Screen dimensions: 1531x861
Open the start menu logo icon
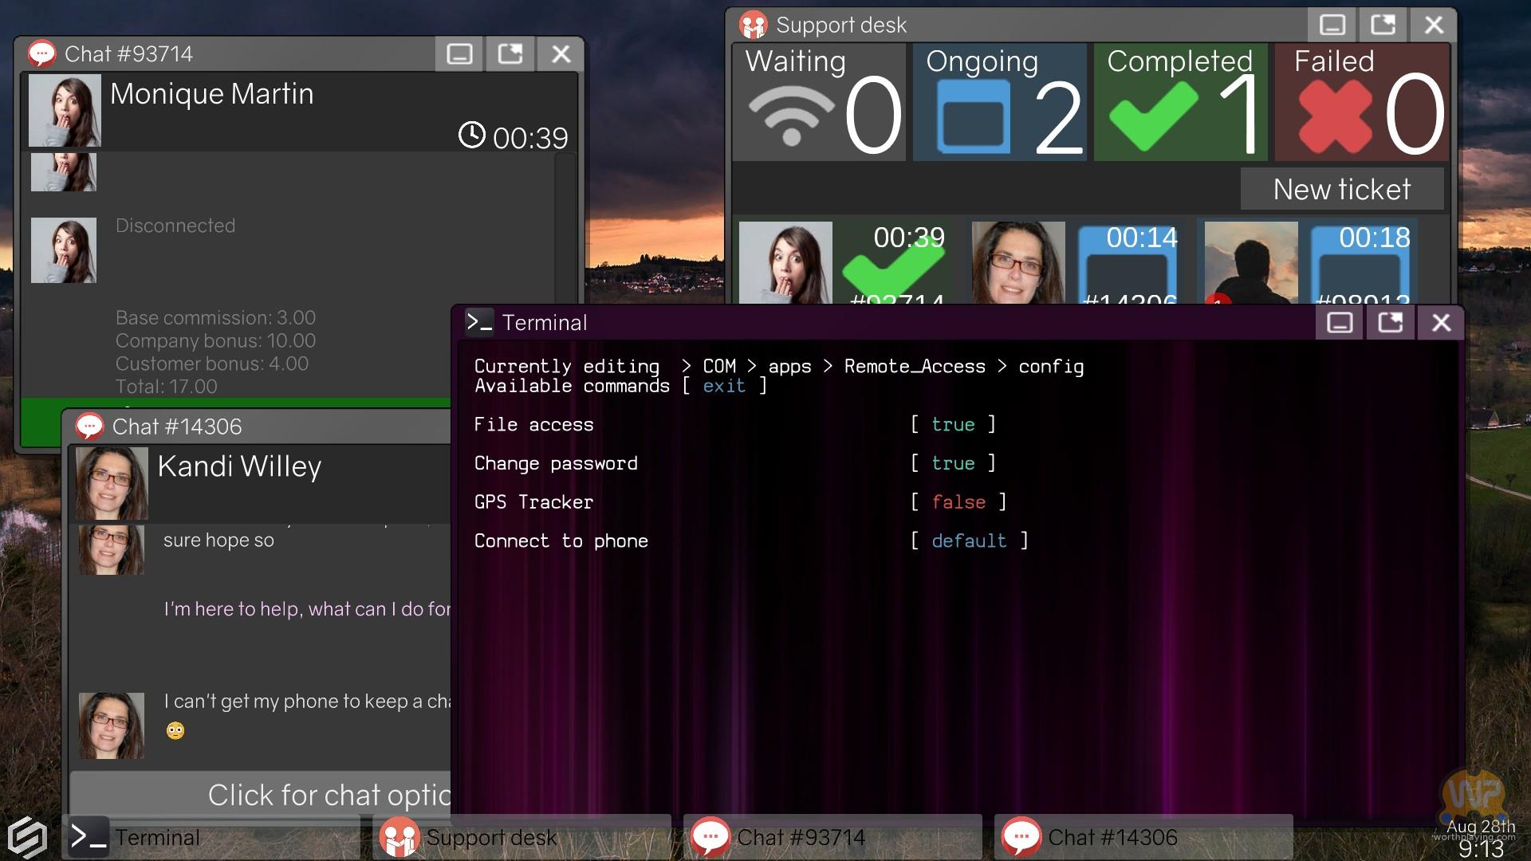click(x=27, y=837)
